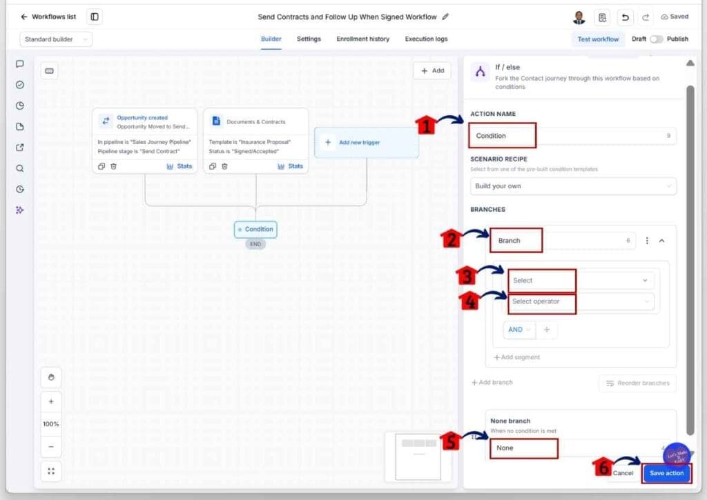The height and width of the screenshot is (500, 707).
Task: Open the clock history icon in sidebar
Action: (x=20, y=189)
